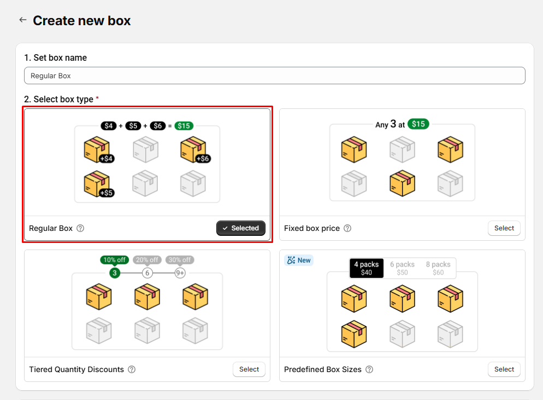Image resolution: width=543 pixels, height=400 pixels.
Task: Select the Fixed box price type
Action: pos(504,228)
